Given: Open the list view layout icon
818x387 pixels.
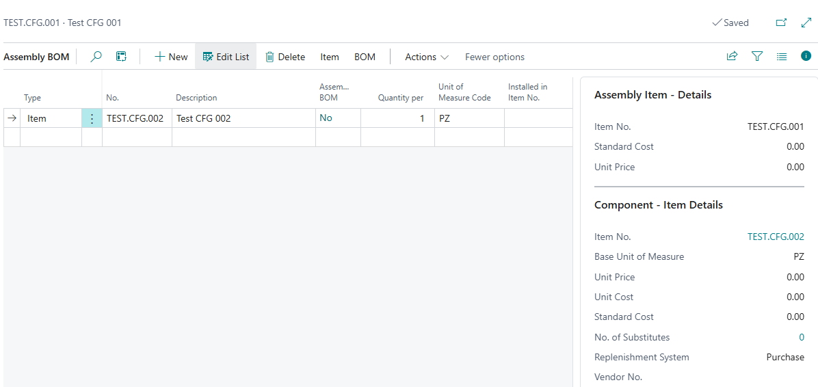Looking at the screenshot, I should (x=782, y=57).
